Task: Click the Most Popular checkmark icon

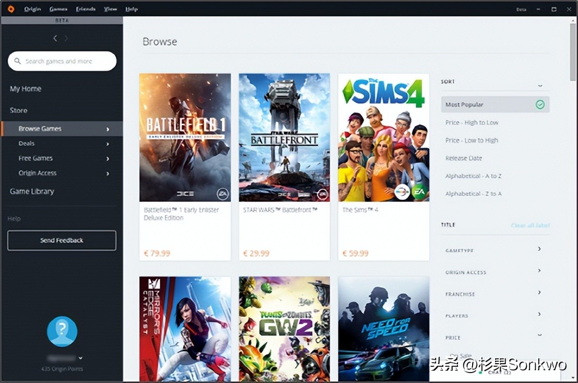Action: coord(540,105)
